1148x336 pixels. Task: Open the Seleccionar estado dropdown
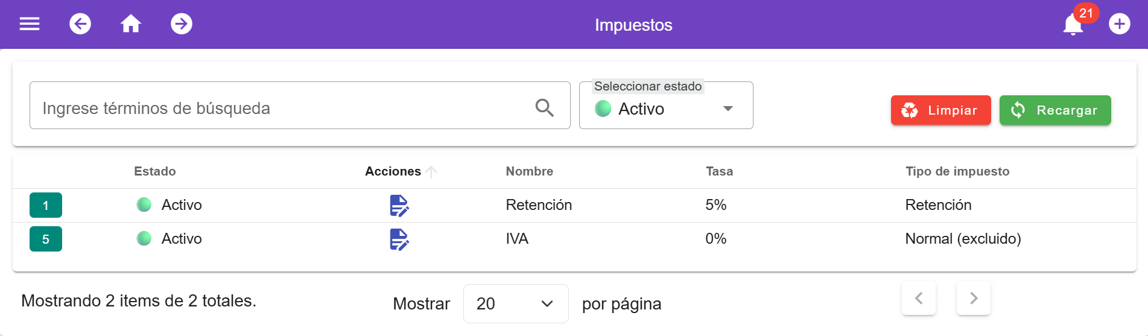pos(666,106)
